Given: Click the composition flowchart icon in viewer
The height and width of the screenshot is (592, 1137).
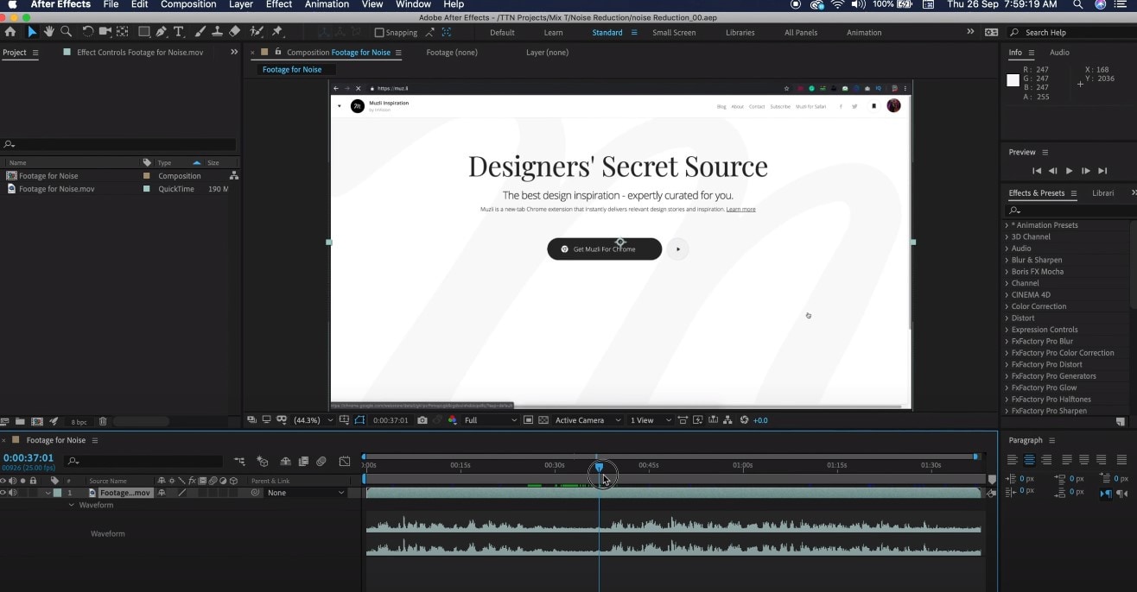Looking at the screenshot, I should click(x=727, y=420).
